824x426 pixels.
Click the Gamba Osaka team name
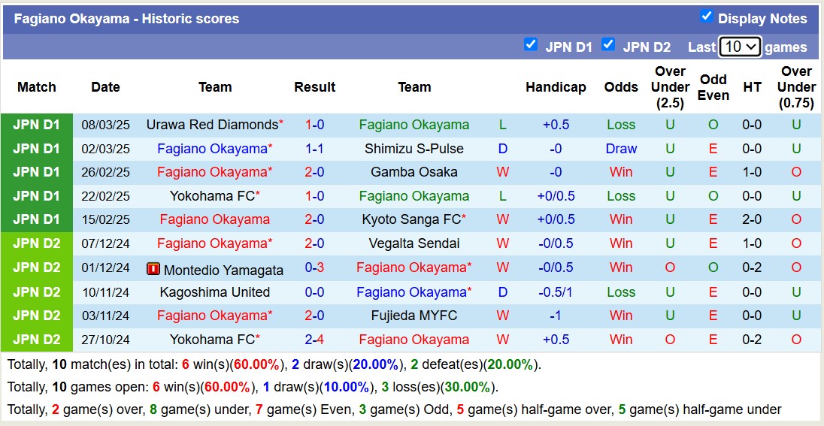(x=414, y=172)
